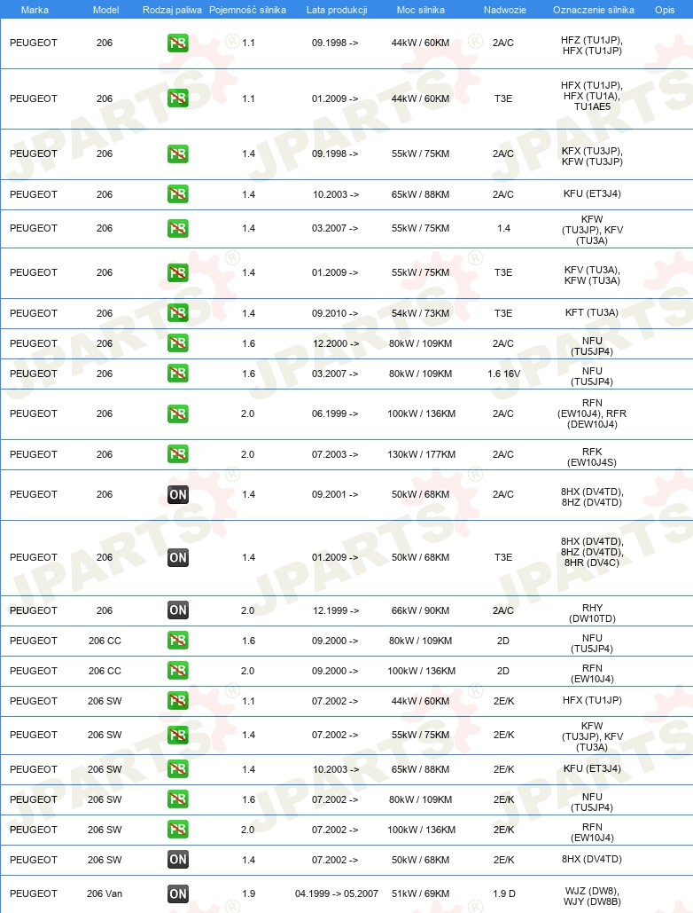Click the 130kW / 177KM power cell
Screen dimensions: 693x913
click(422, 455)
